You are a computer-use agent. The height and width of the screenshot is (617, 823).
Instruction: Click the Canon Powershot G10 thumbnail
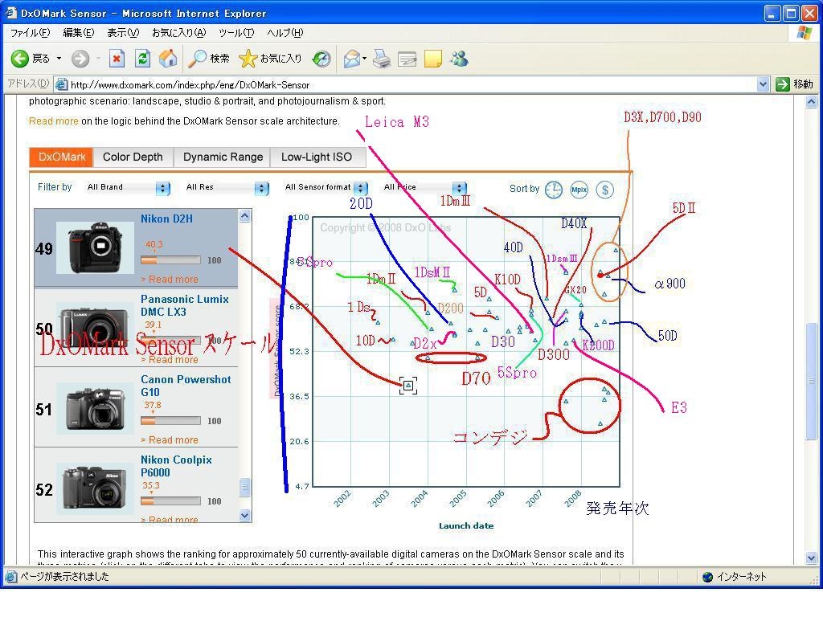(95, 408)
